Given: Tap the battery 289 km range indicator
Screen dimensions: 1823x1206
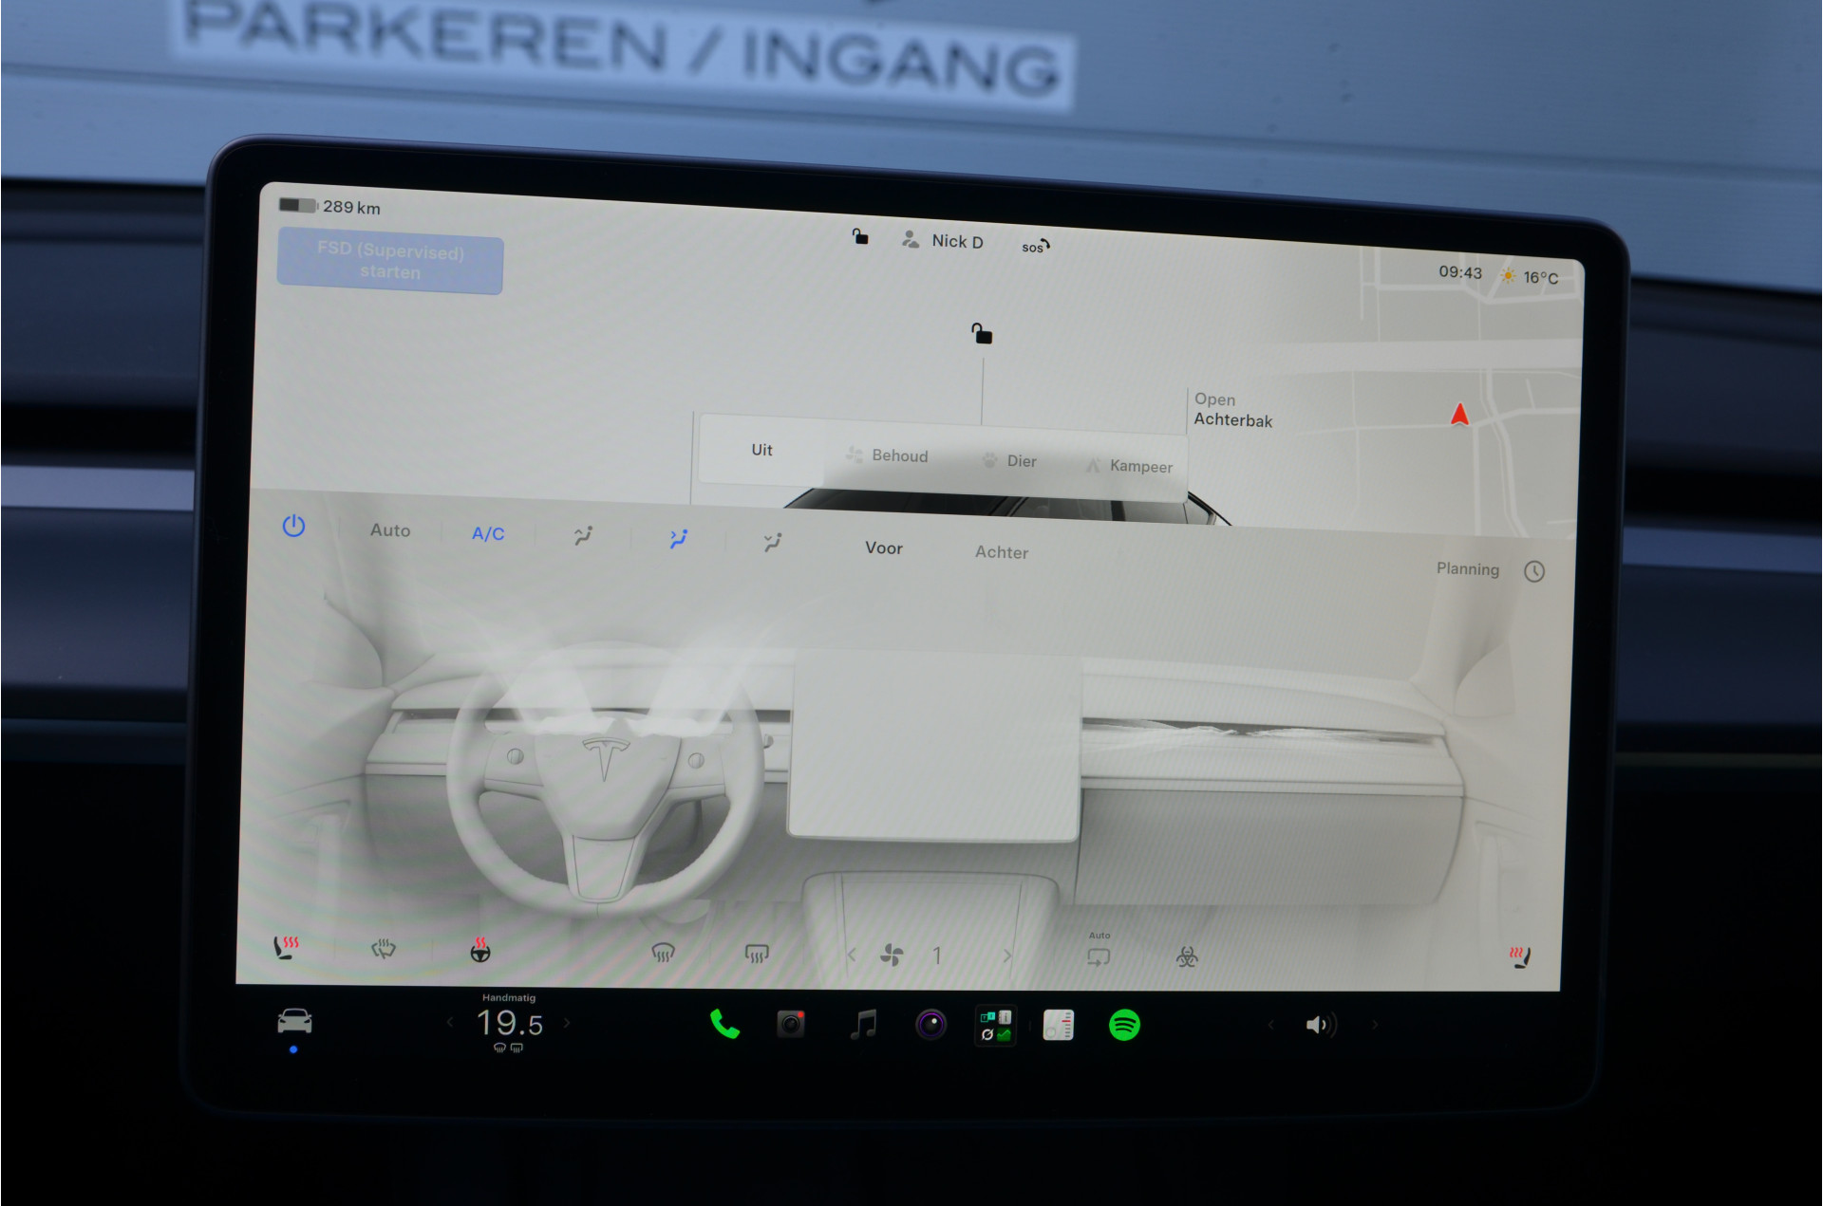Looking at the screenshot, I should (329, 206).
